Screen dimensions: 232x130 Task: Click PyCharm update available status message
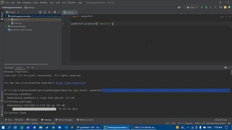coord(30,123)
